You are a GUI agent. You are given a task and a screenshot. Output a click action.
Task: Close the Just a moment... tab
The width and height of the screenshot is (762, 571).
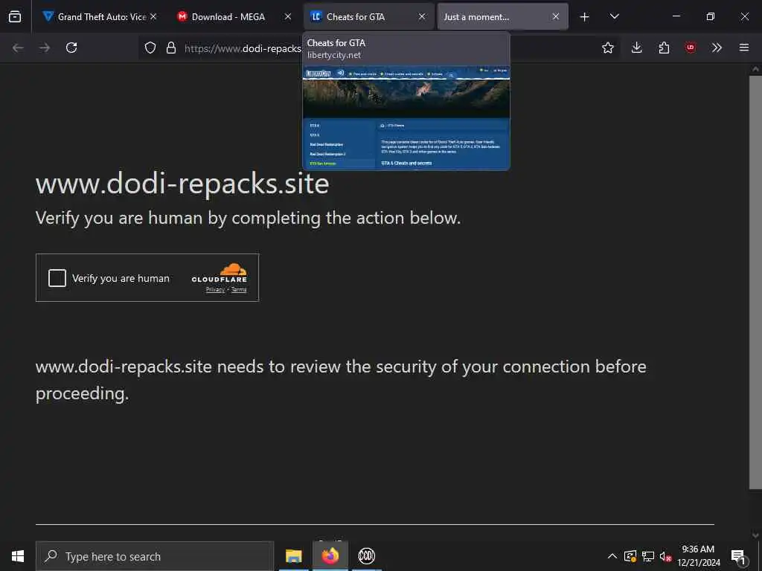click(555, 16)
